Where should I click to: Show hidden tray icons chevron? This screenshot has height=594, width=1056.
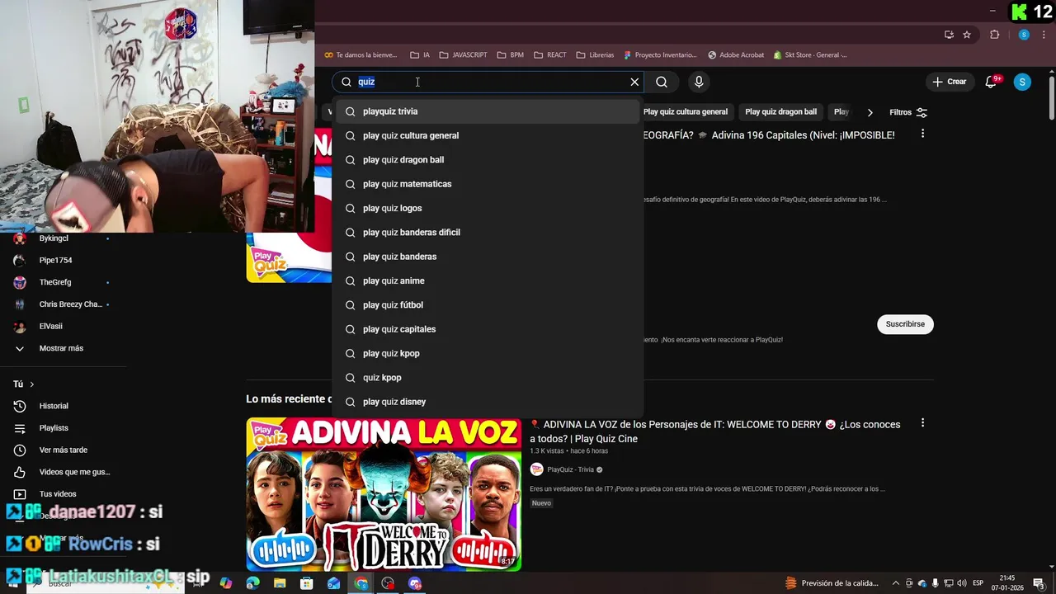point(896,583)
